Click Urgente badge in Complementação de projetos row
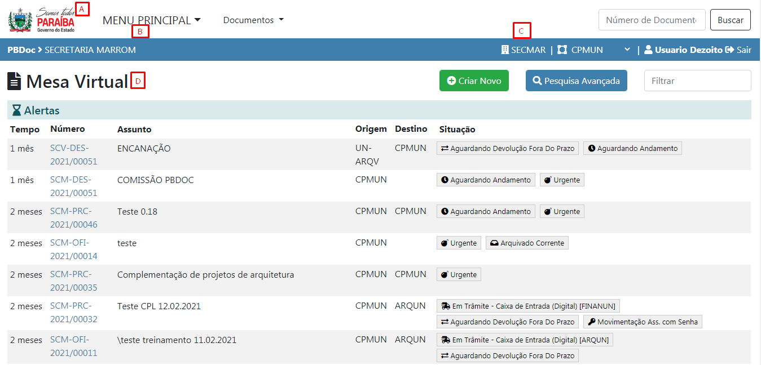This screenshot has height=365, width=761. [x=459, y=275]
